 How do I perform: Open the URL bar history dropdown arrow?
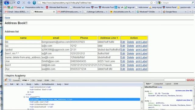154,3
